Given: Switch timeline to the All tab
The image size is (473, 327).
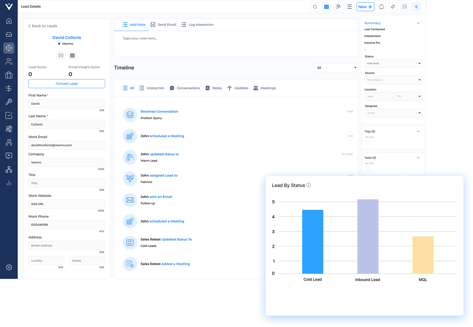Looking at the screenshot, I should [x=128, y=88].
